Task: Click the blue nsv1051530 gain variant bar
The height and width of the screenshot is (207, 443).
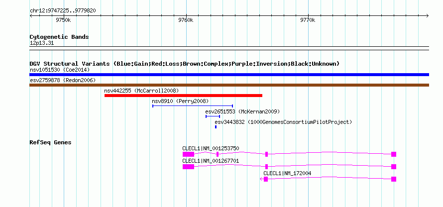Action: [x=229, y=75]
